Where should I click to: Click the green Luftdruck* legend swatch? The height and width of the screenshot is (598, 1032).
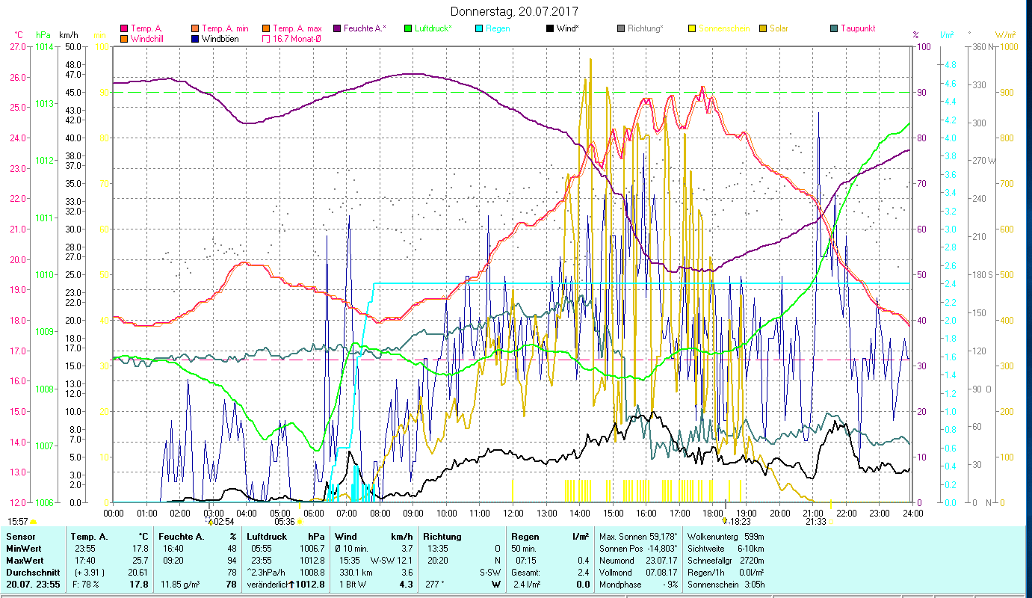tap(407, 28)
